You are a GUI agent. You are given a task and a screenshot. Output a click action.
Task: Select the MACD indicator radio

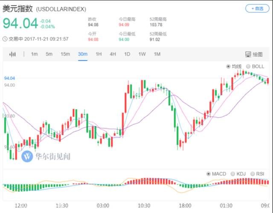(x=209, y=174)
